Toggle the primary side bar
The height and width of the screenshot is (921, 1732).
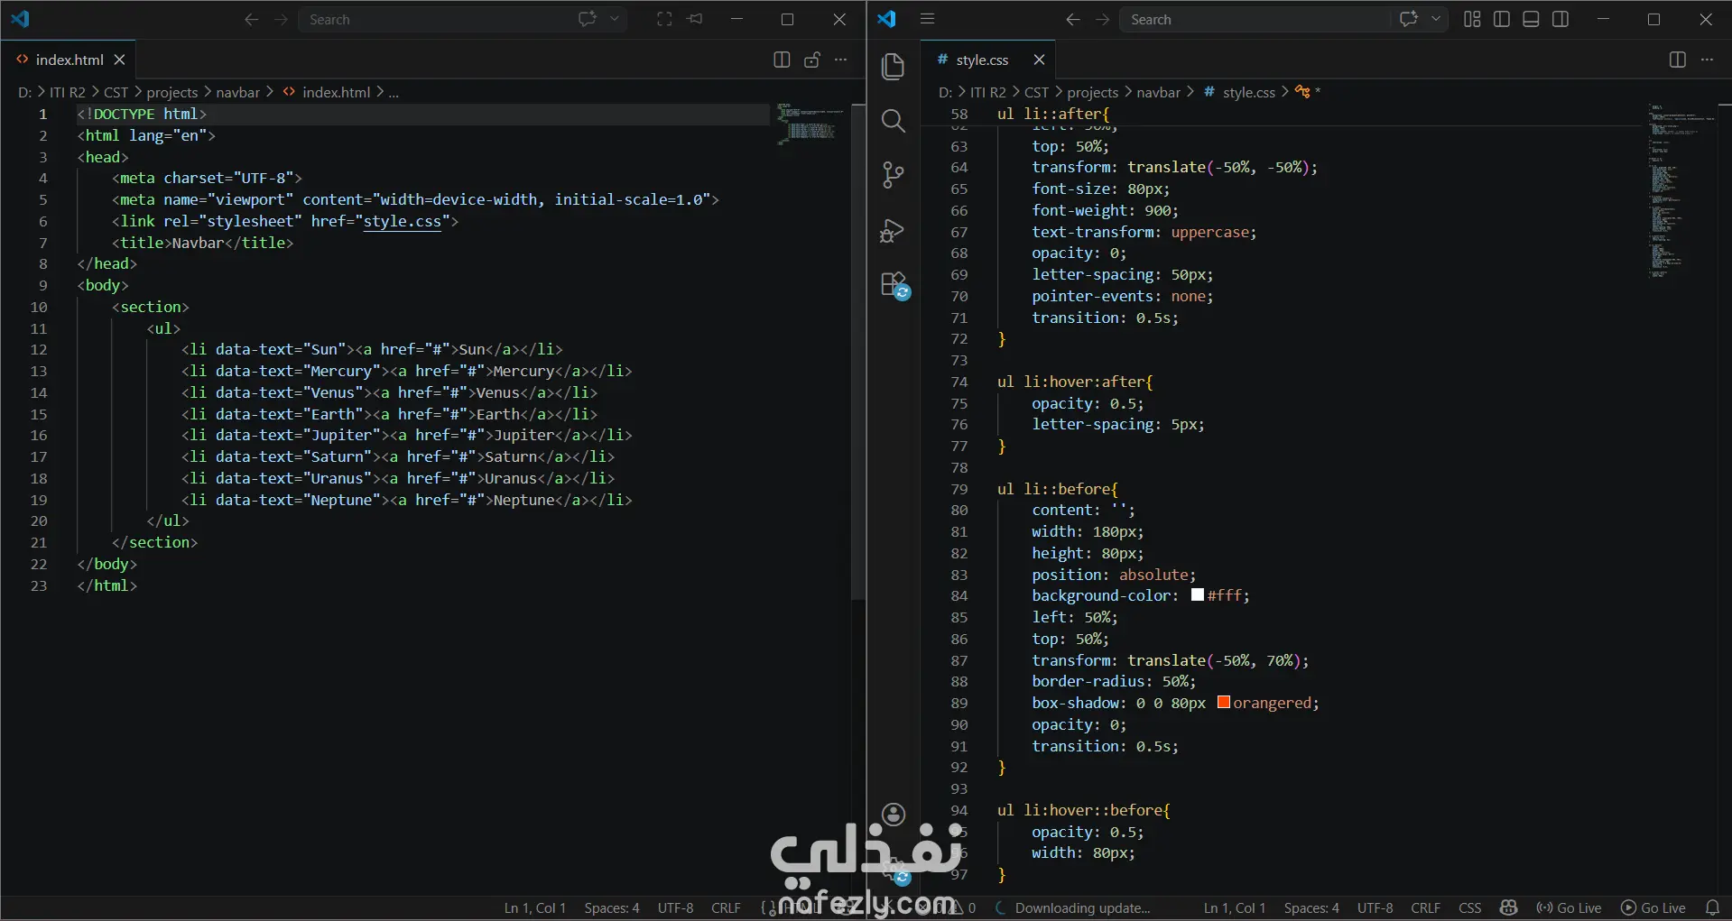click(1502, 19)
